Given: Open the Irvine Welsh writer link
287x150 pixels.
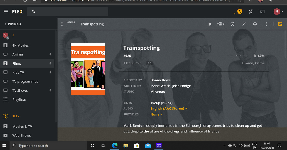Looking at the screenshot, I should (160, 86).
